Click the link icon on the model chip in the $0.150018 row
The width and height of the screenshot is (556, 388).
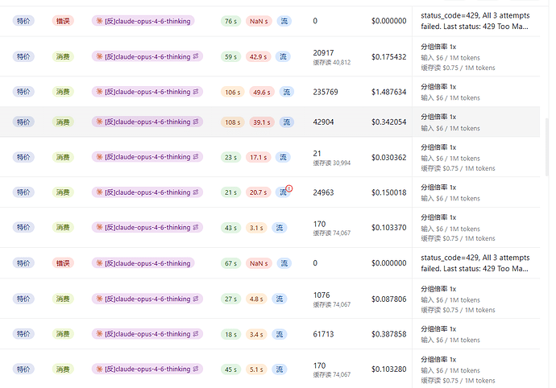click(196, 192)
